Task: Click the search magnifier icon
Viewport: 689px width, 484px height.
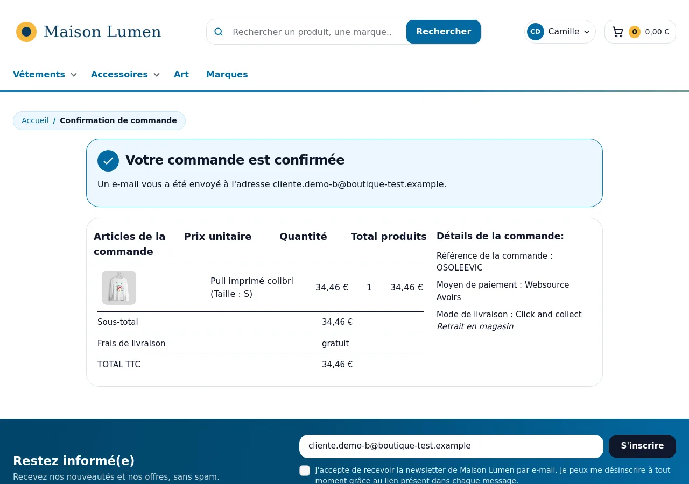Action: (219, 32)
